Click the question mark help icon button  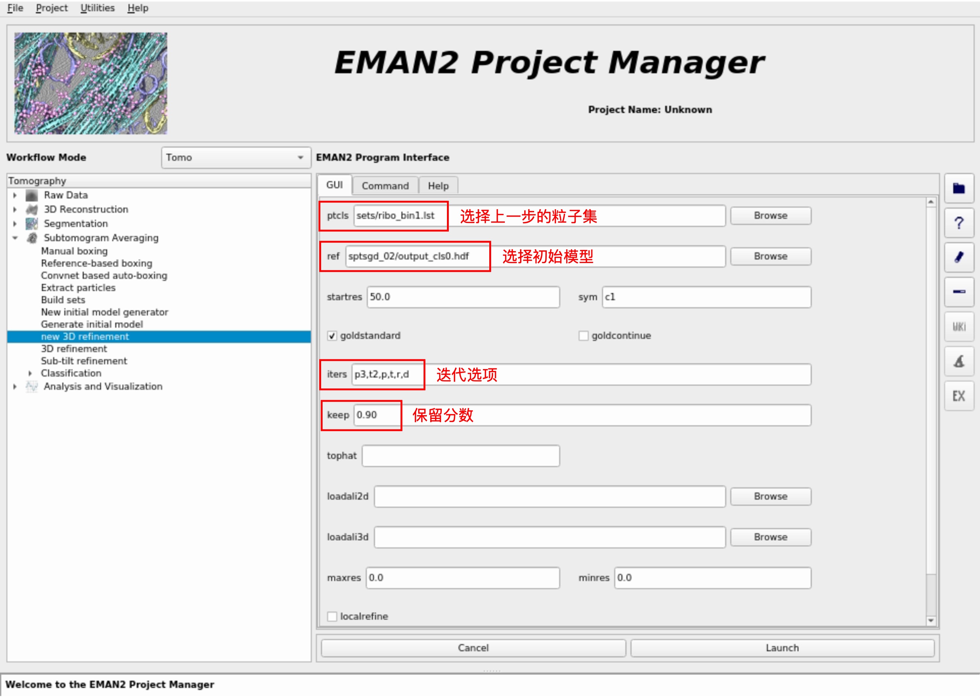click(x=958, y=223)
